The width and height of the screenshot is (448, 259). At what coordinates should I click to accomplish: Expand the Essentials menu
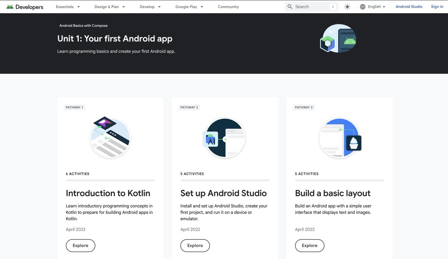coord(68,7)
